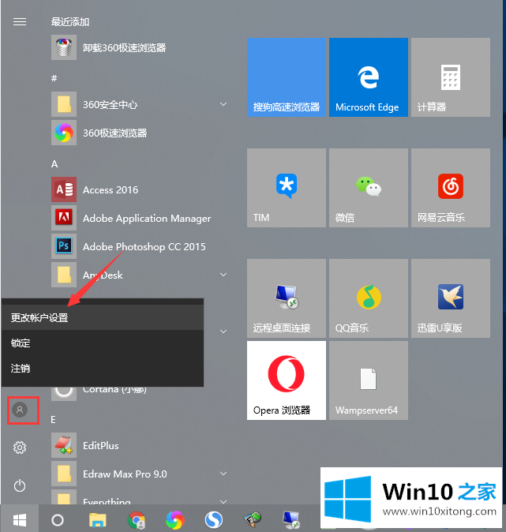Choose 锁定 from the account menu
This screenshot has width=506, height=532.
(103, 343)
